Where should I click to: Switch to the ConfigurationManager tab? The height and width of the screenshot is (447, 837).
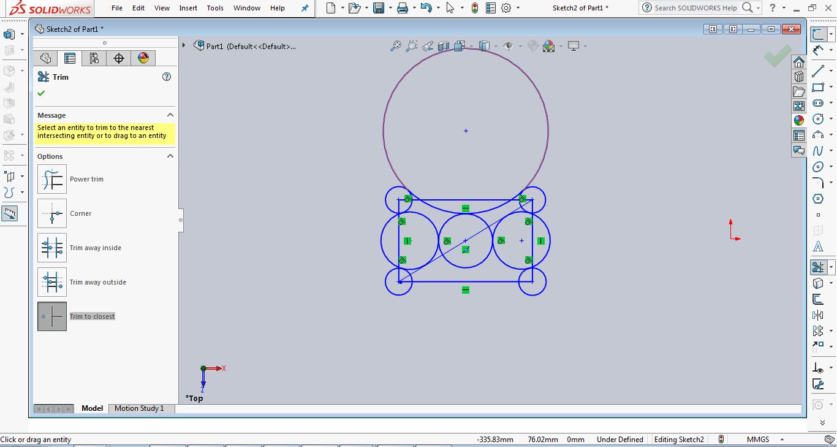click(94, 58)
